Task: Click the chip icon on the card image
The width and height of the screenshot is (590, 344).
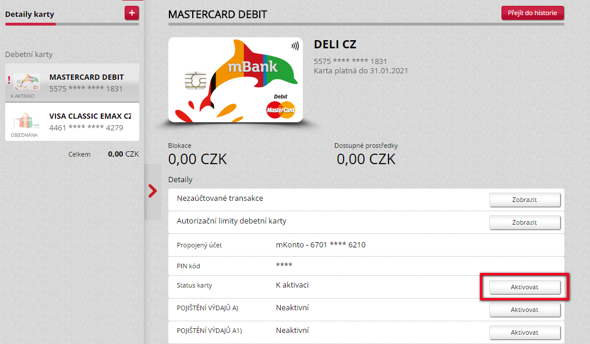Action: [x=196, y=80]
